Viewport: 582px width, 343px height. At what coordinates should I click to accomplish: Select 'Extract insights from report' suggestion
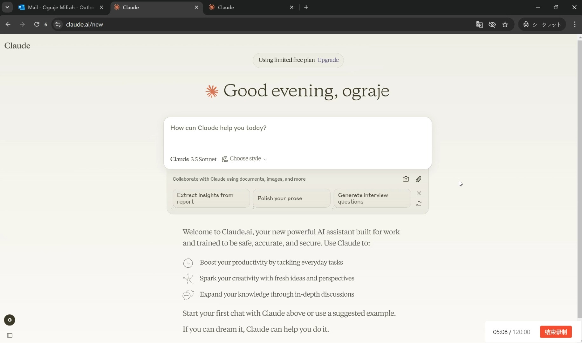tap(211, 198)
